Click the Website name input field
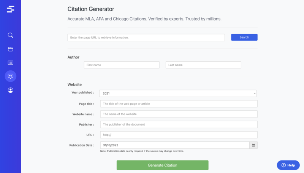304x173 pixels. click(179, 114)
